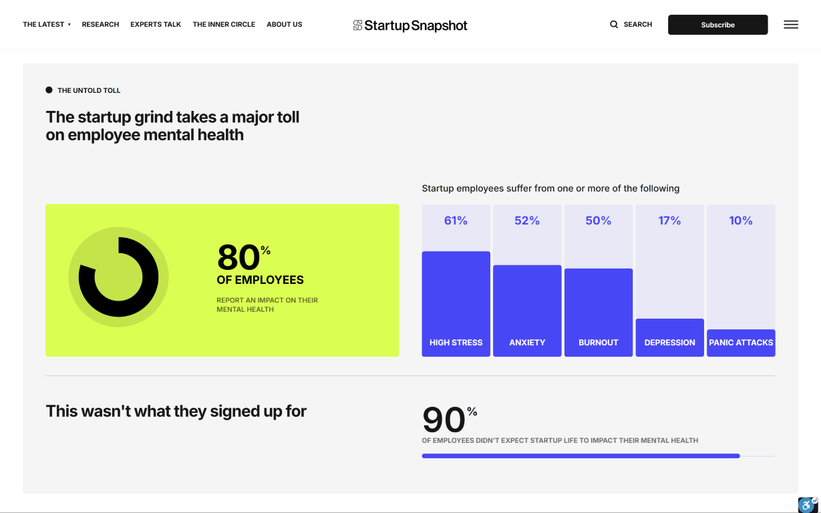The image size is (821, 513).
Task: Open the blue accessibility widget icon
Action: tap(806, 506)
